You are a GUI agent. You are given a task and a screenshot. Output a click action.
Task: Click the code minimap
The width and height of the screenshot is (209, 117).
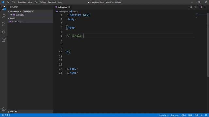(x=201, y=15)
